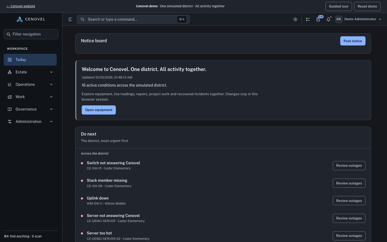Expand the Work section chevron

point(51,97)
